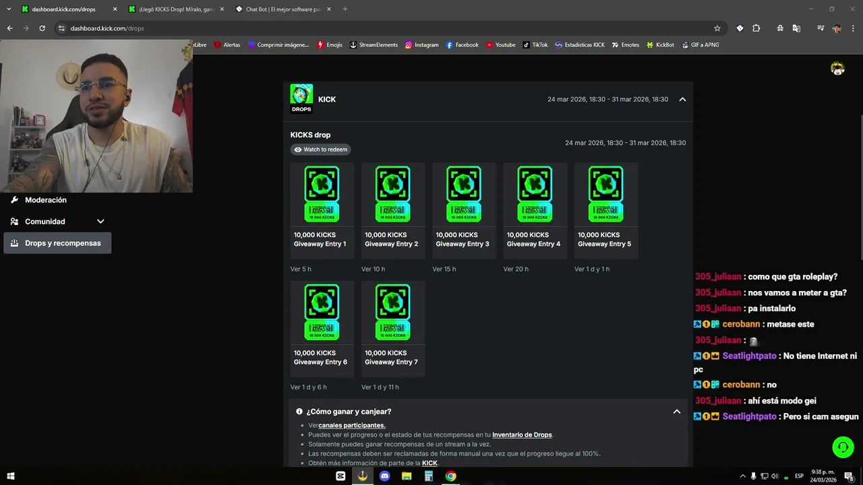Open the Emotes bookmark
Viewport: 863px width, 485px height.
click(x=626, y=45)
